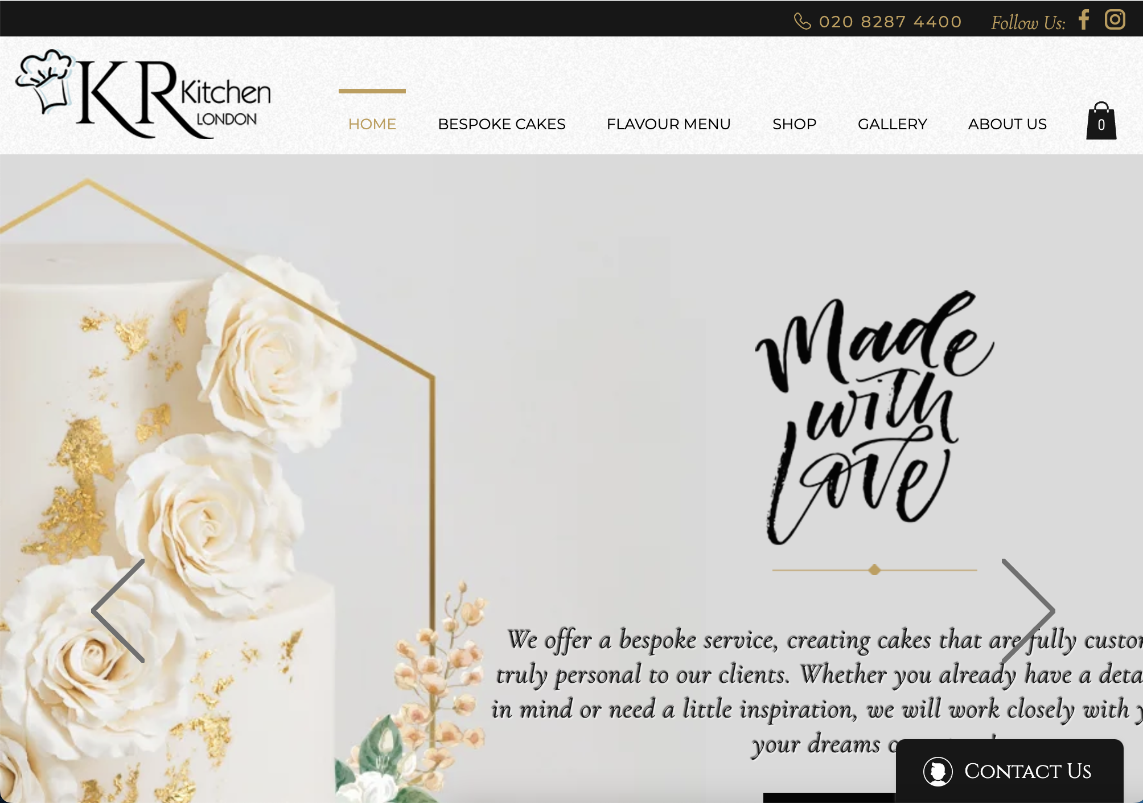This screenshot has width=1143, height=803.
Task: Open the Bespoke Cakes page
Action: 501,124
